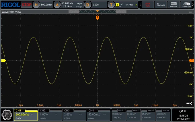This screenshot has width=195, height=122.
Task: Tap the CH3 2.00V/ scale value
Action: point(68,115)
